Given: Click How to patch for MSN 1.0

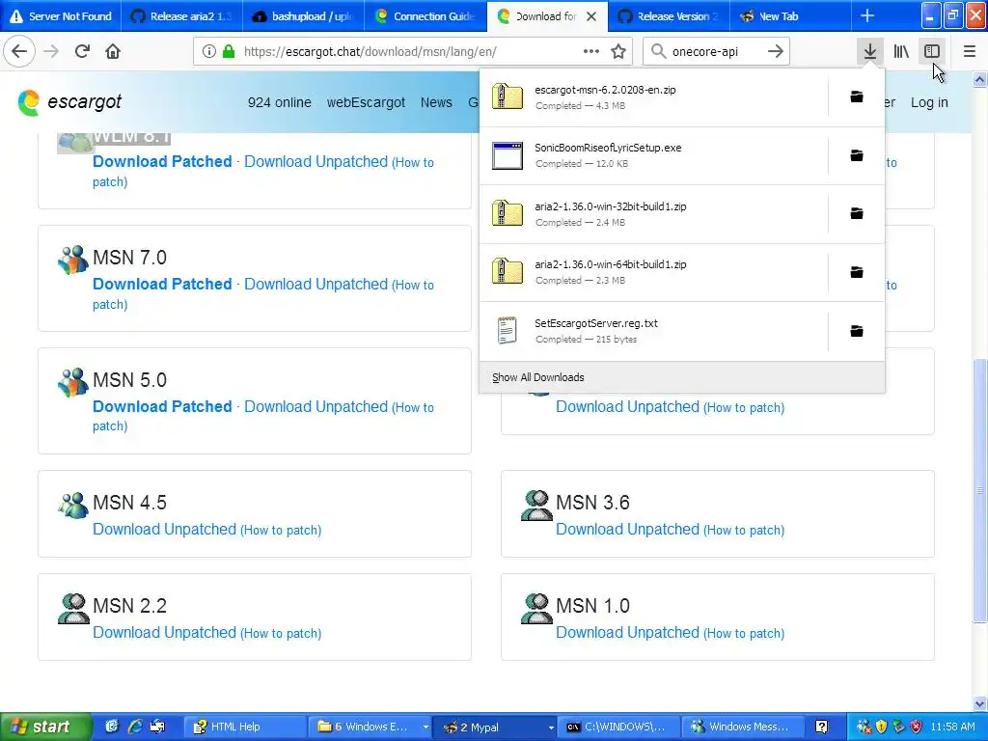Looking at the screenshot, I should coord(744,633).
